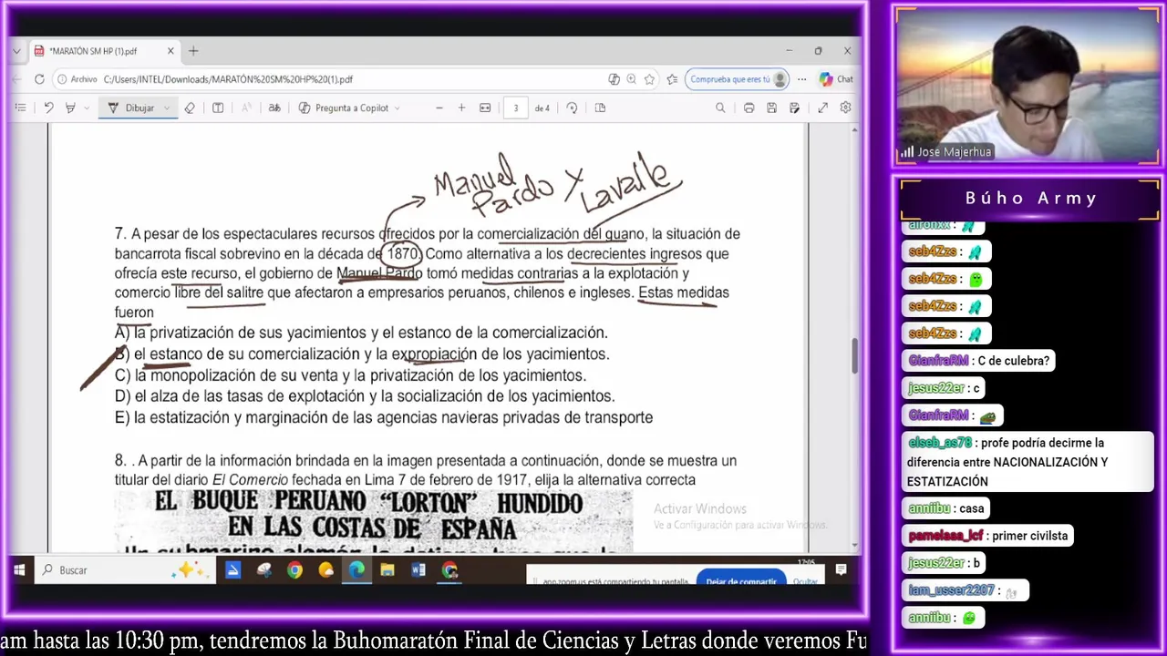Click the page number field showing 3
This screenshot has width=1167, height=656.
click(515, 108)
